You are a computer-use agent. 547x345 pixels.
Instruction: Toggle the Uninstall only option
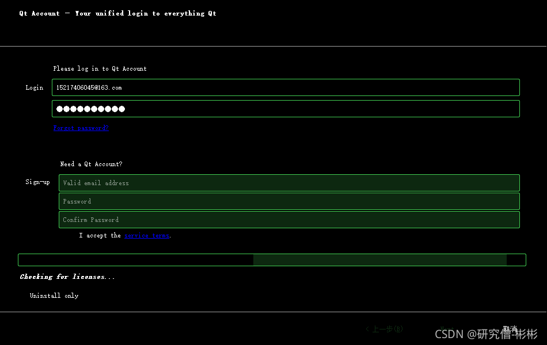pyautogui.click(x=54, y=296)
